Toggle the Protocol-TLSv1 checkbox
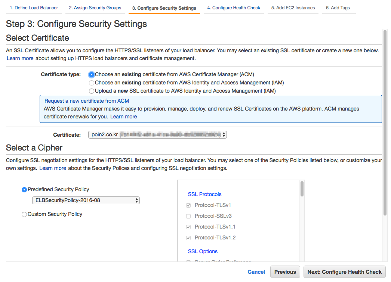Viewport: 391px width, 282px height. coord(188,205)
